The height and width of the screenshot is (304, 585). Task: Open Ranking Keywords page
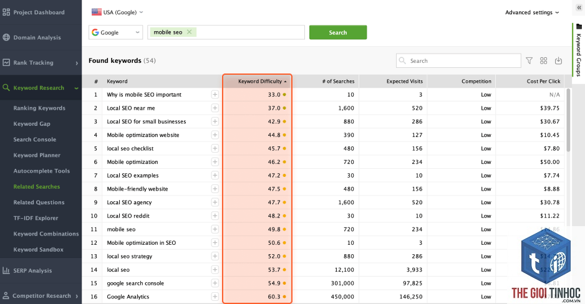(39, 108)
